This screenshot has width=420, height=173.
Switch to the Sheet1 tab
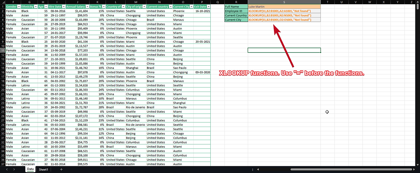tap(43, 169)
